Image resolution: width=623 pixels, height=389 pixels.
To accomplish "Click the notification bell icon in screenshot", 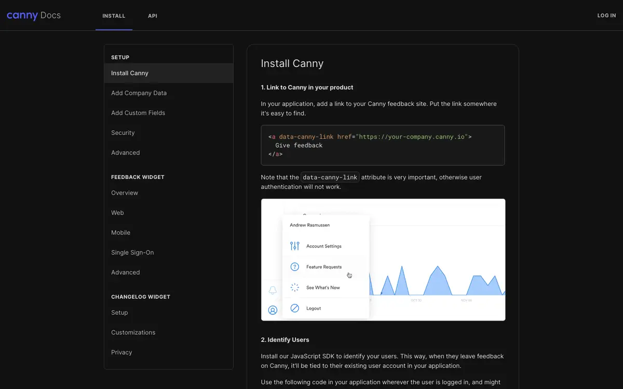I will pos(273,290).
